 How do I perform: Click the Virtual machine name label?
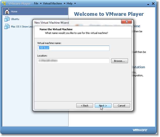(x=49, y=43)
